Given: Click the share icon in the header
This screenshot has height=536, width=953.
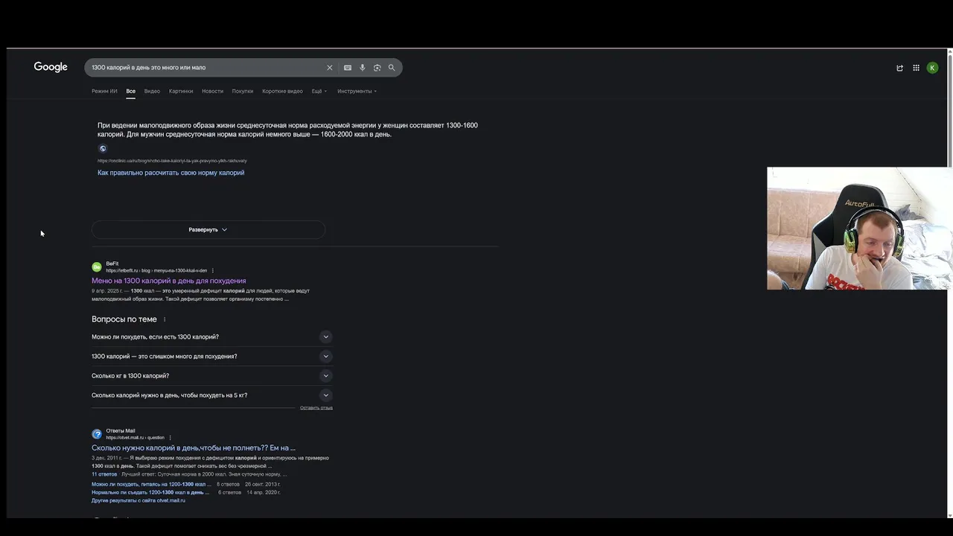Looking at the screenshot, I should tap(899, 68).
